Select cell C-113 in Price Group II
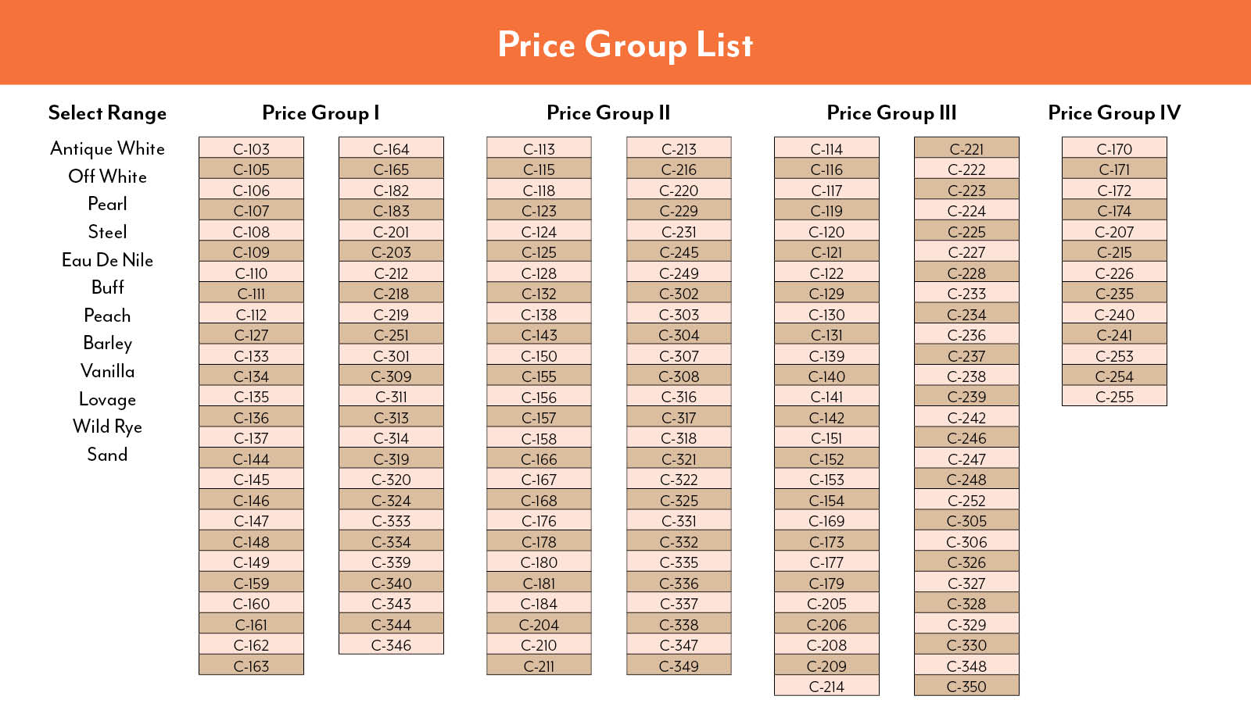Image resolution: width=1251 pixels, height=703 pixels. [539, 148]
